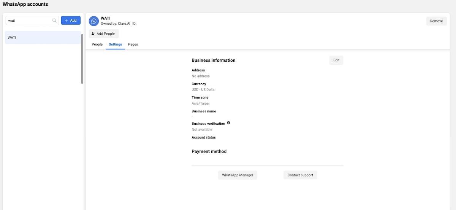Screen dimensions: 456x210
Task: Remove the WATI WhatsApp account
Action: pyautogui.click(x=436, y=21)
